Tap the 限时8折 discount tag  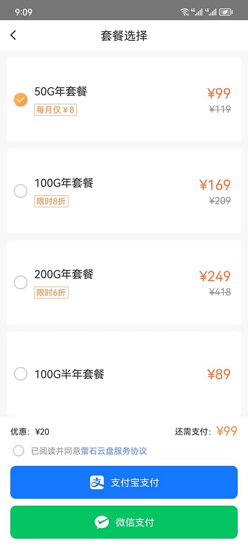tap(51, 201)
